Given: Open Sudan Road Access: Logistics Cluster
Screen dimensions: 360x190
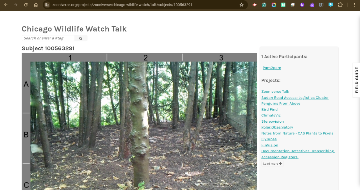Looking at the screenshot, I should coord(295,98).
